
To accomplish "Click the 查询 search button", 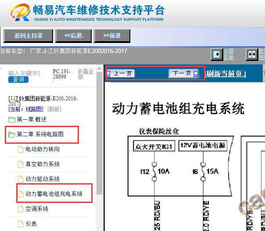I will 18,79.
